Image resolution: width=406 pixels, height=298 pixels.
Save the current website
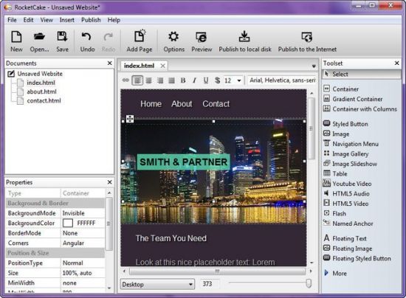click(63, 41)
